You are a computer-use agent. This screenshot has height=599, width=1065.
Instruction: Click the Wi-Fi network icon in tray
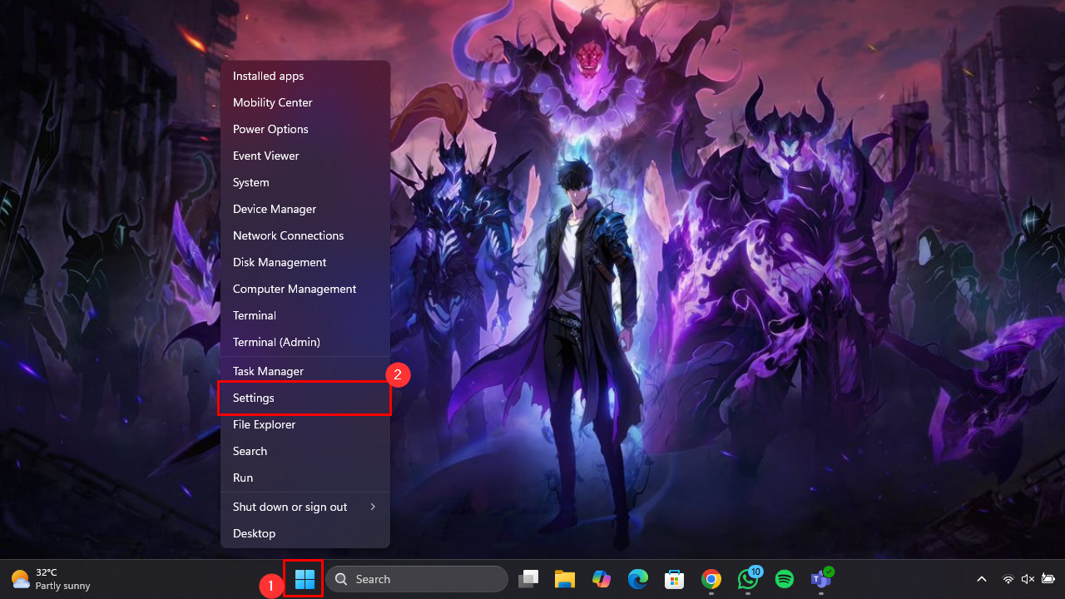(x=1008, y=579)
